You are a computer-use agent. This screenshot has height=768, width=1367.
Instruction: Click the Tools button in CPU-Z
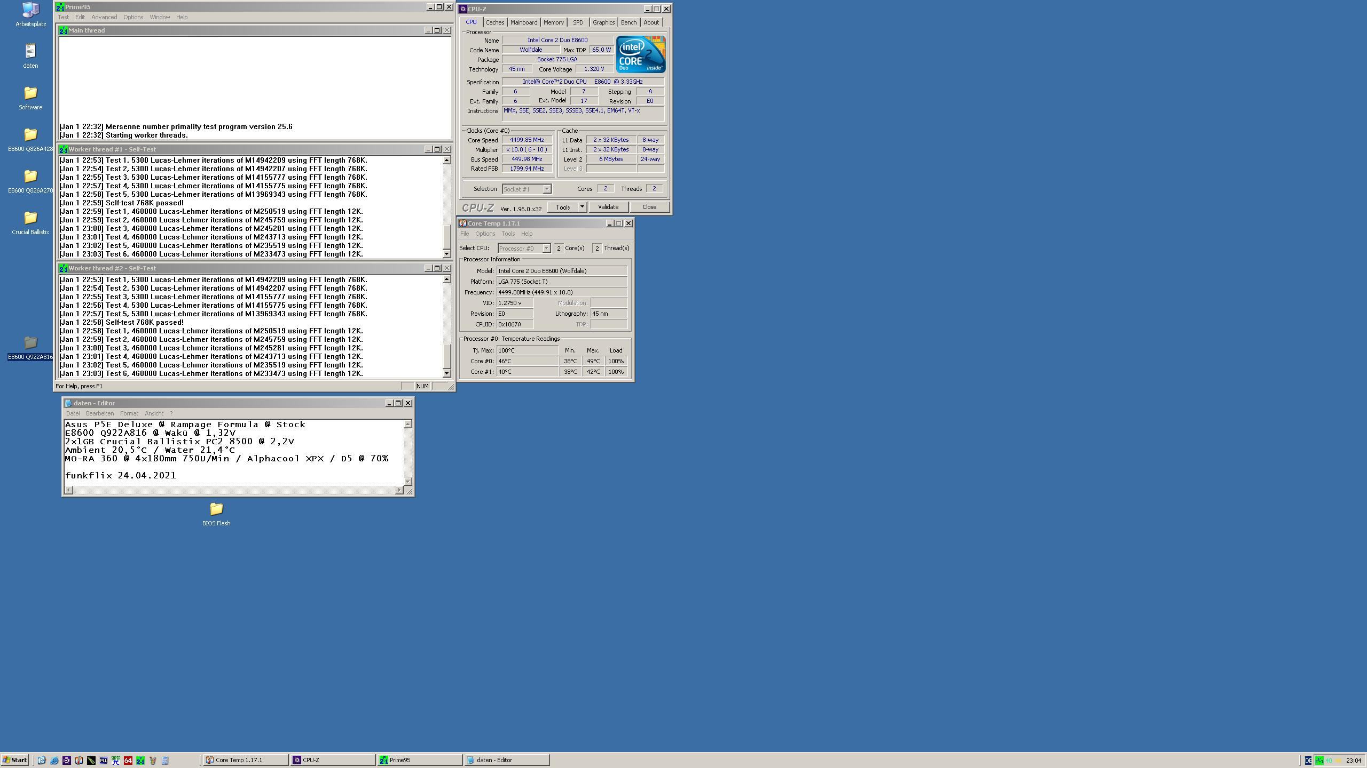tap(563, 207)
